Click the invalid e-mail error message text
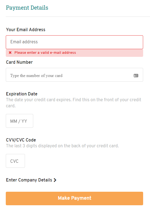This screenshot has width=150, height=208. pos(45,53)
